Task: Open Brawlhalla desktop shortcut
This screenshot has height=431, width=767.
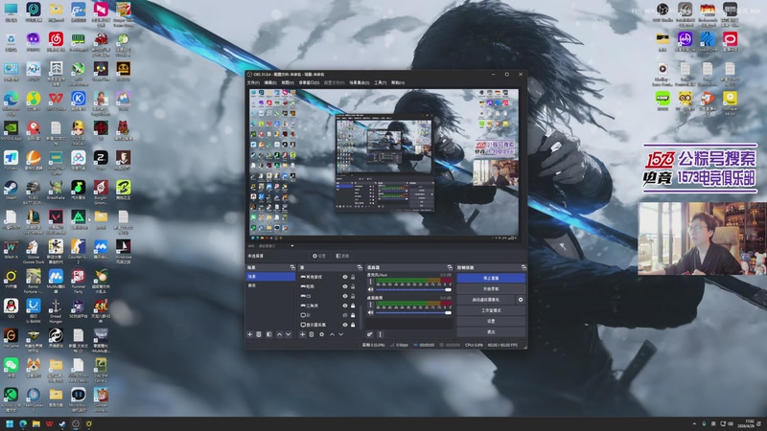Action: (56, 190)
